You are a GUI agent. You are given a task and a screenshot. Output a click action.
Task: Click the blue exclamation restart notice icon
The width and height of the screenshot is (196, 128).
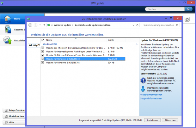click(143, 81)
